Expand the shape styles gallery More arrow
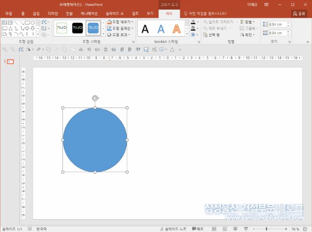Image resolution: width=312 pixels, height=232 pixels. 104,34
